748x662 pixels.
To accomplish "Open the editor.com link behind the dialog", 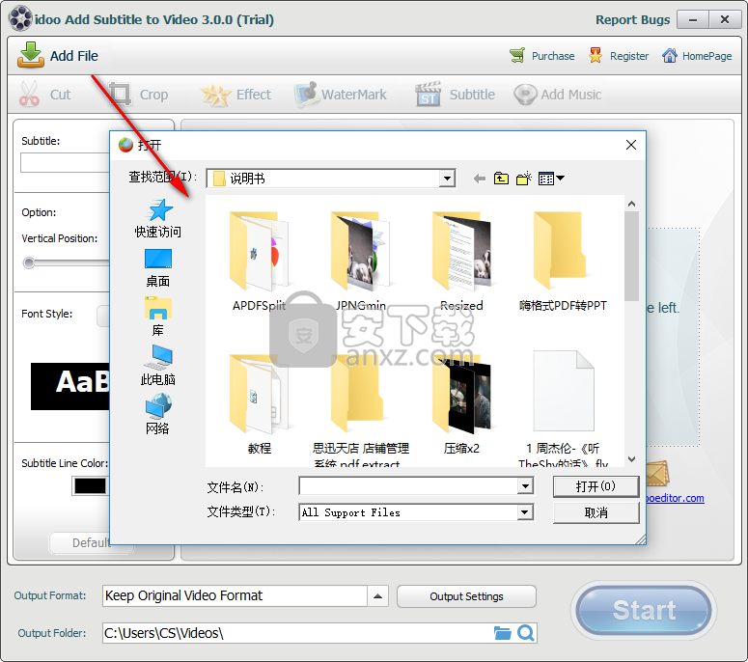I will pos(676,498).
